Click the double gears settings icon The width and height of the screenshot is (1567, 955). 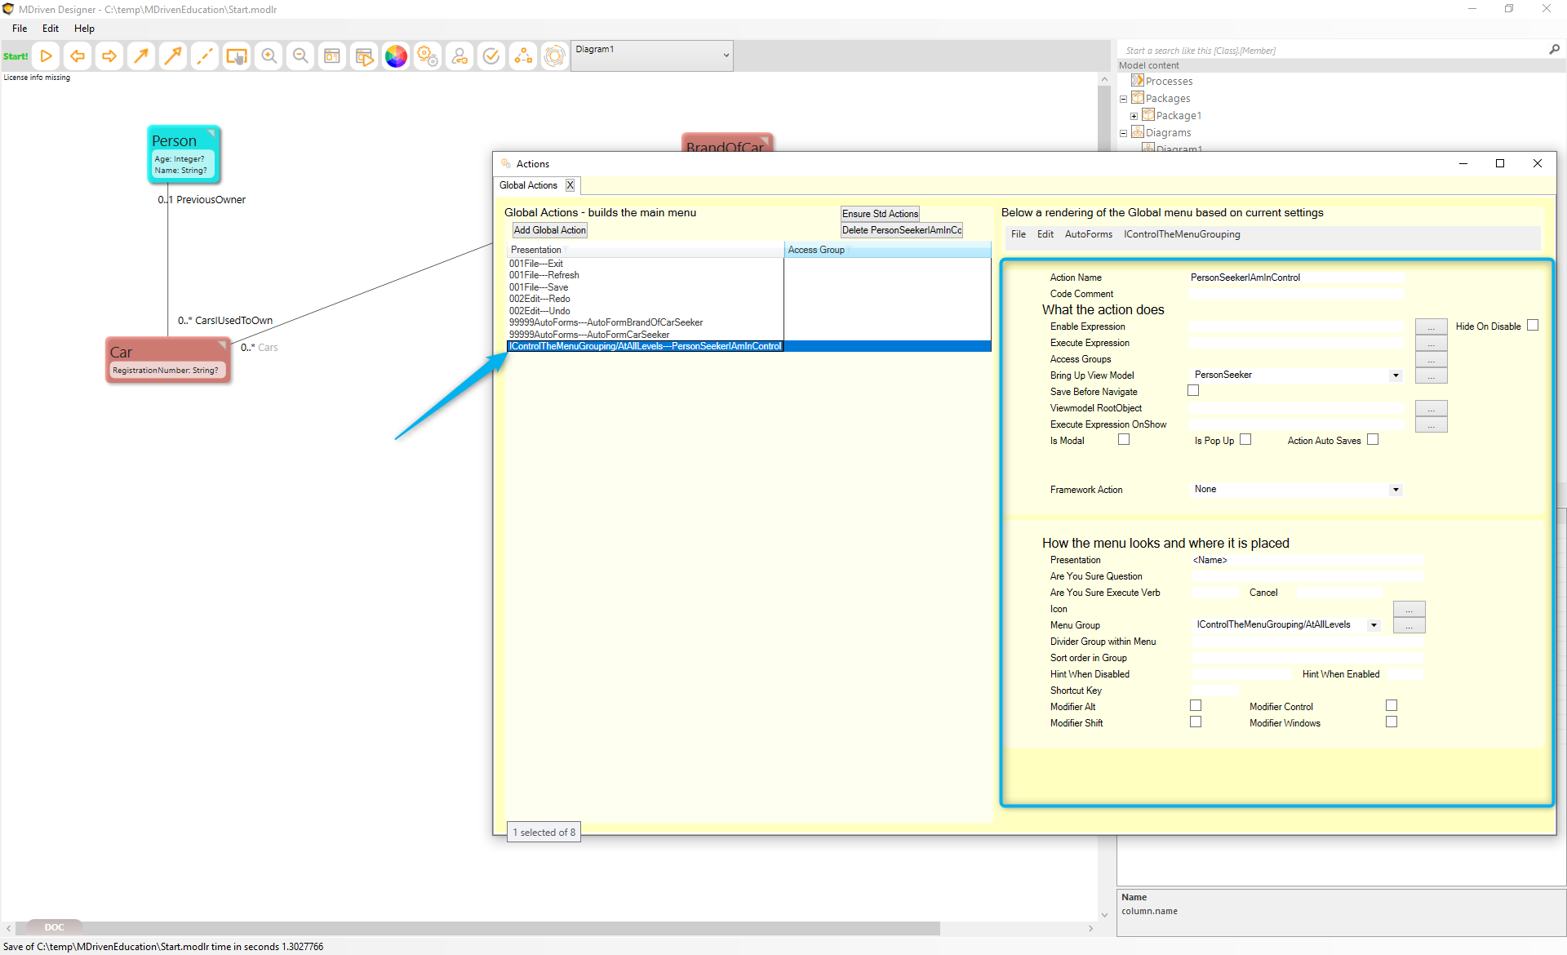[x=428, y=56]
